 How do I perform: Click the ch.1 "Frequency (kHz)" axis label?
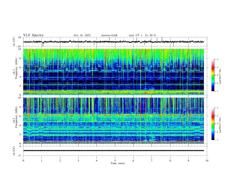(16, 69)
